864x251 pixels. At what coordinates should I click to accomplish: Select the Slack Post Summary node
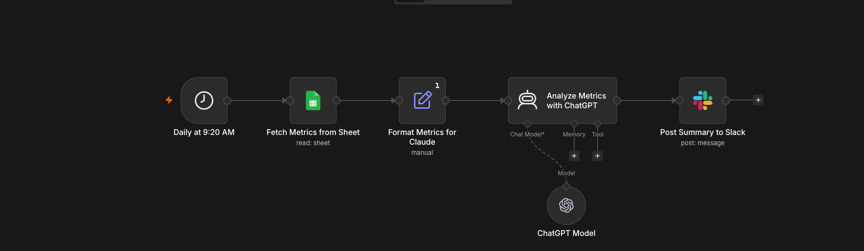pos(703,100)
